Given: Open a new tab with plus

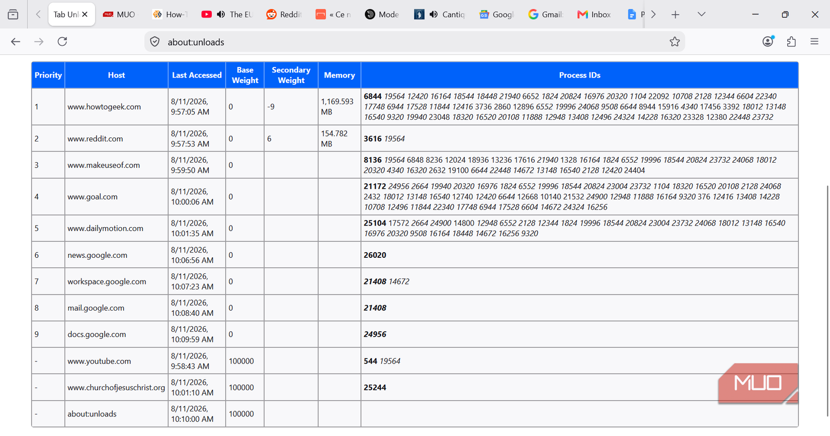Looking at the screenshot, I should point(676,15).
